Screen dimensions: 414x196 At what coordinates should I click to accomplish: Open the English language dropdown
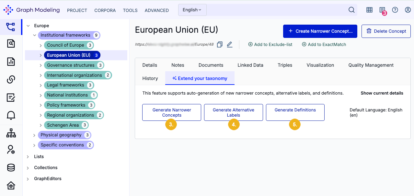point(192,10)
